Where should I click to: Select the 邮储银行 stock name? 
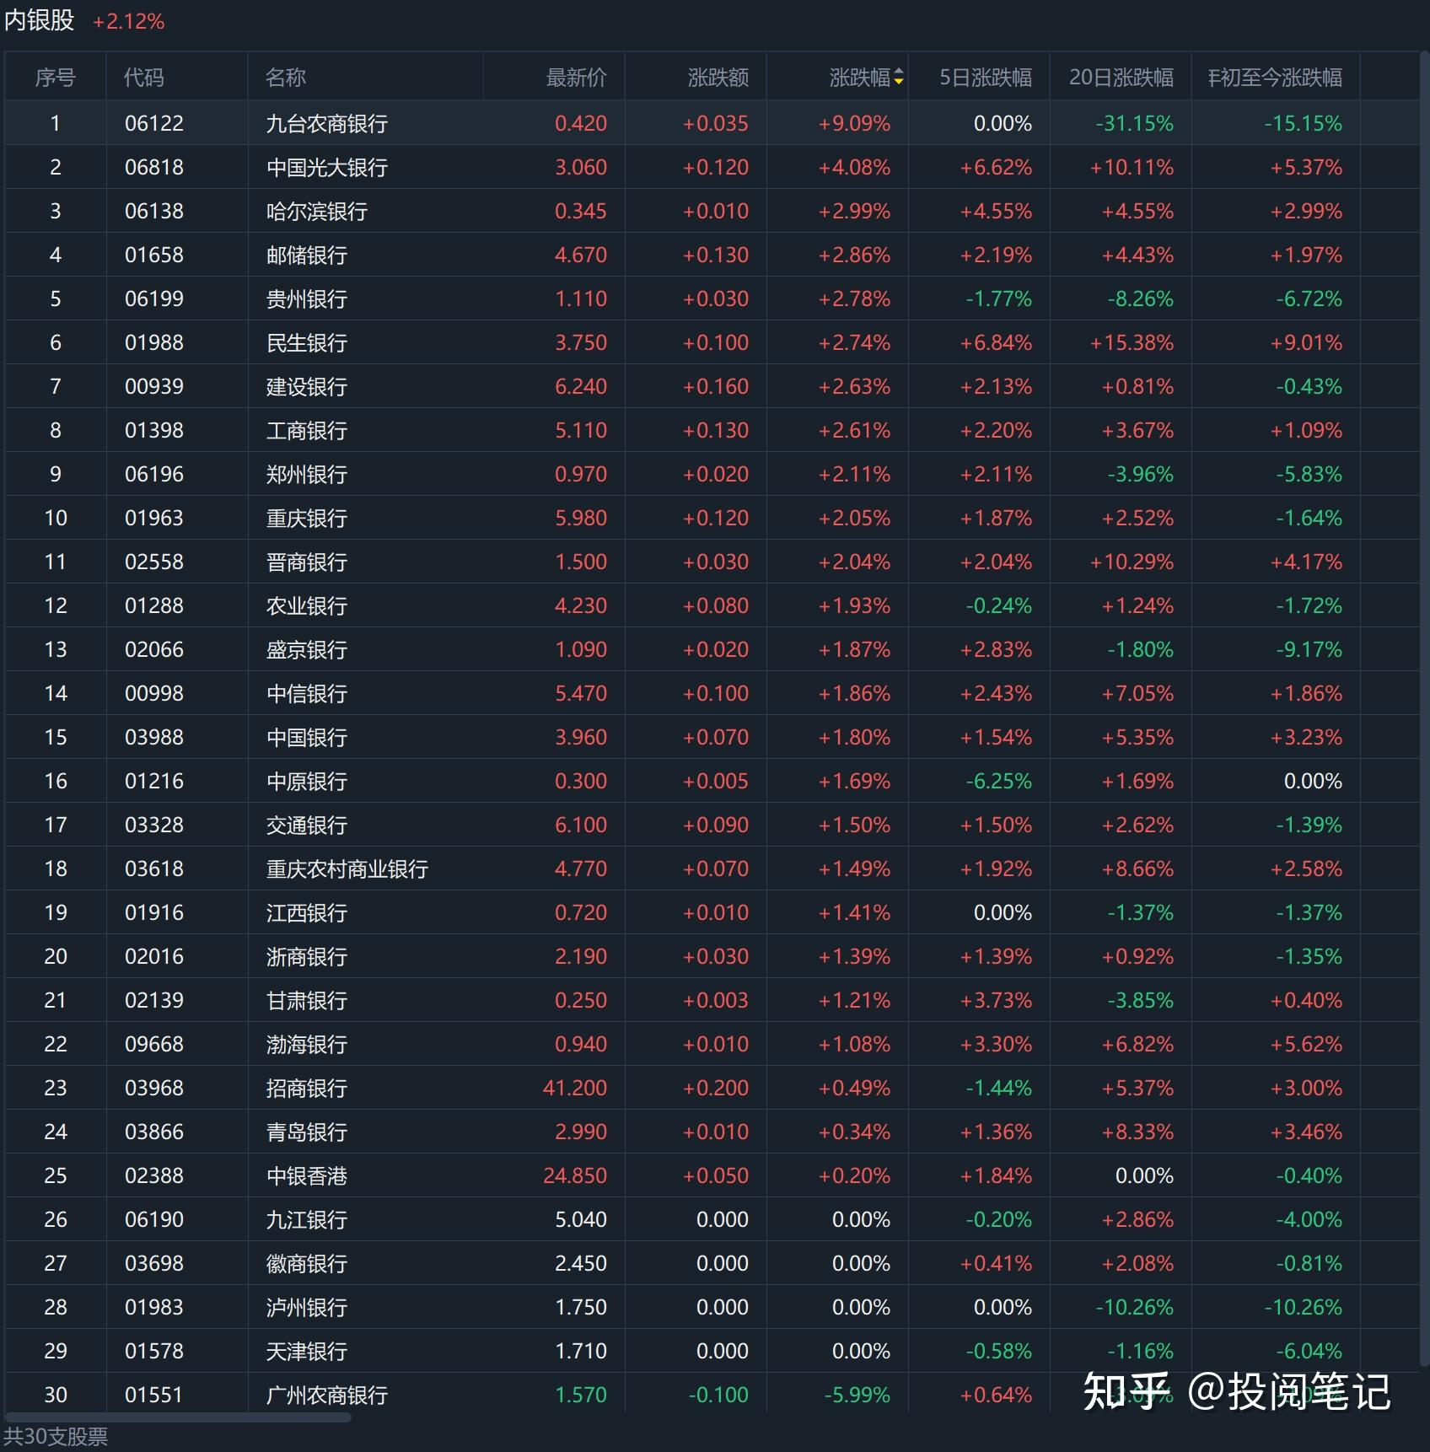click(x=307, y=255)
